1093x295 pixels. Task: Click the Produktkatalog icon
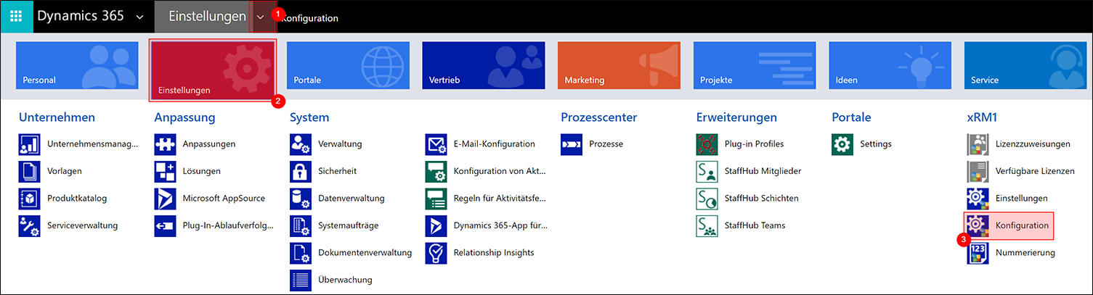pos(30,199)
